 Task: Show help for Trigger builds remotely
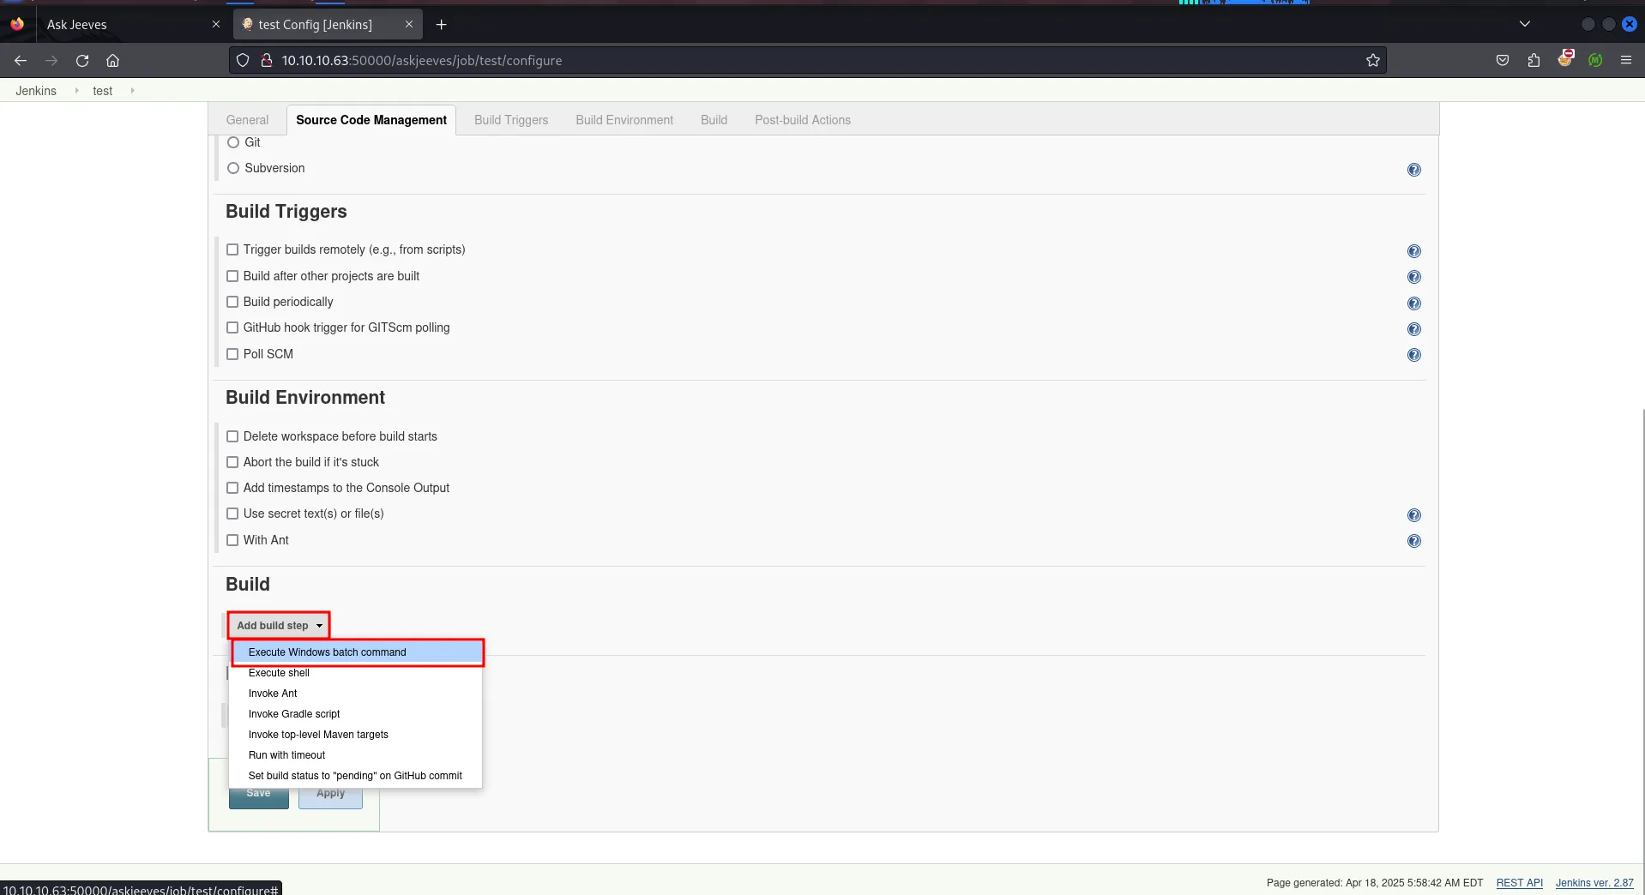[x=1413, y=251]
